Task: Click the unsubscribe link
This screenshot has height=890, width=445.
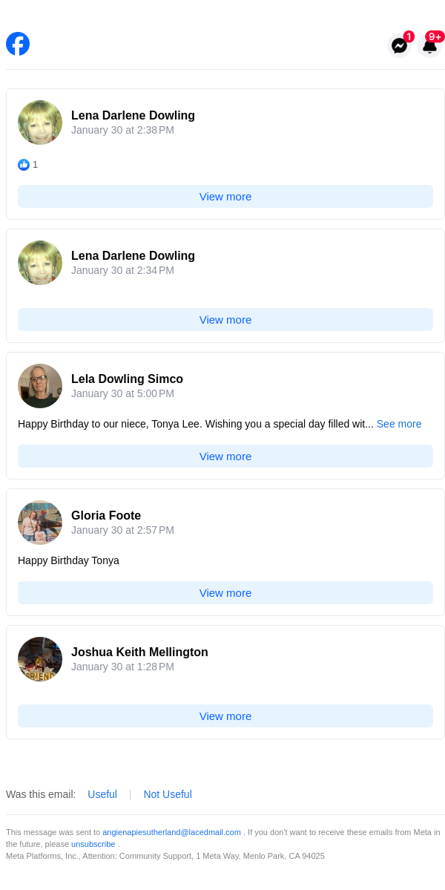Action: click(x=93, y=844)
